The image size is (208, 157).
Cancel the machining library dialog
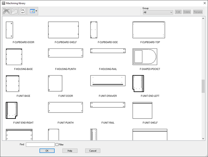tap(93, 151)
